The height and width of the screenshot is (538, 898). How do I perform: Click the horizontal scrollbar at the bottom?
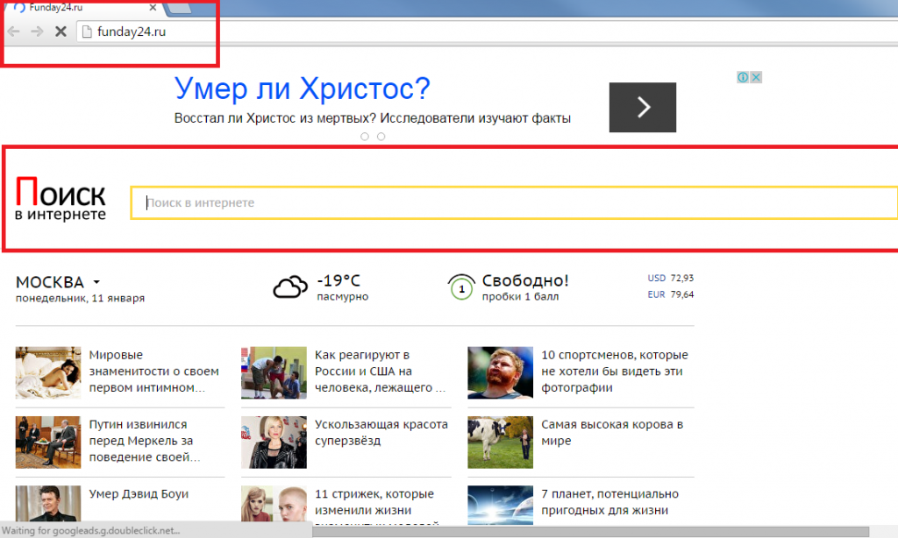[x=526, y=530]
